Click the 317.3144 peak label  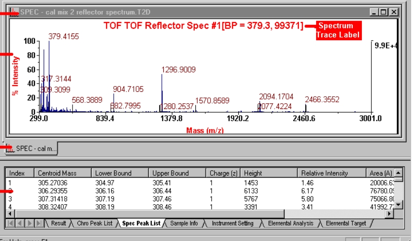coord(56,79)
